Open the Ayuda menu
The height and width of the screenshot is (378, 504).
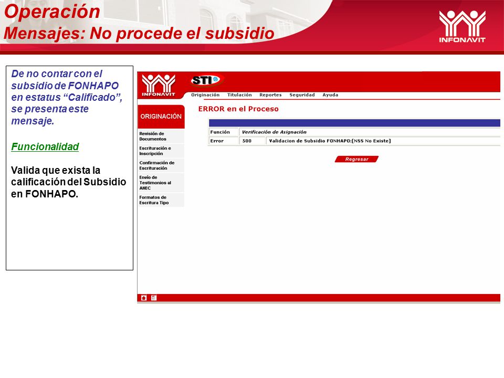pos(330,95)
